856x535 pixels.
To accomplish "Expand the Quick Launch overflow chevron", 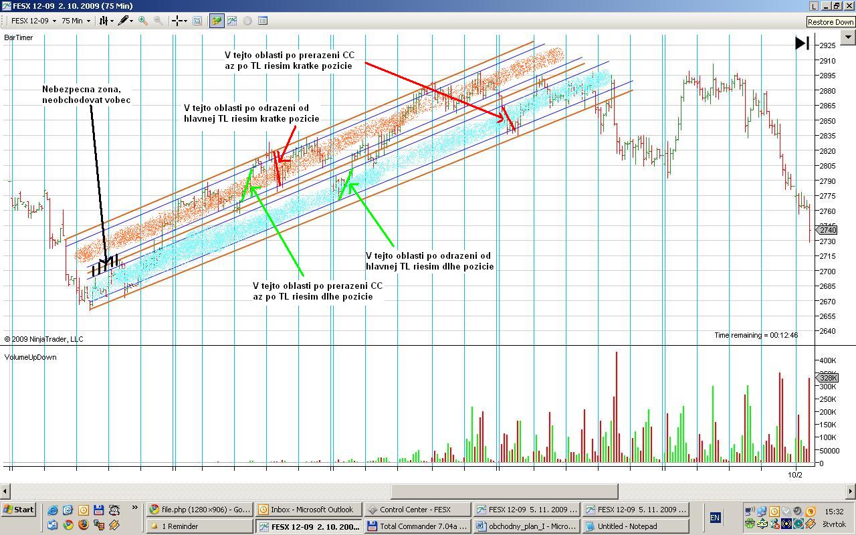I will (134, 508).
